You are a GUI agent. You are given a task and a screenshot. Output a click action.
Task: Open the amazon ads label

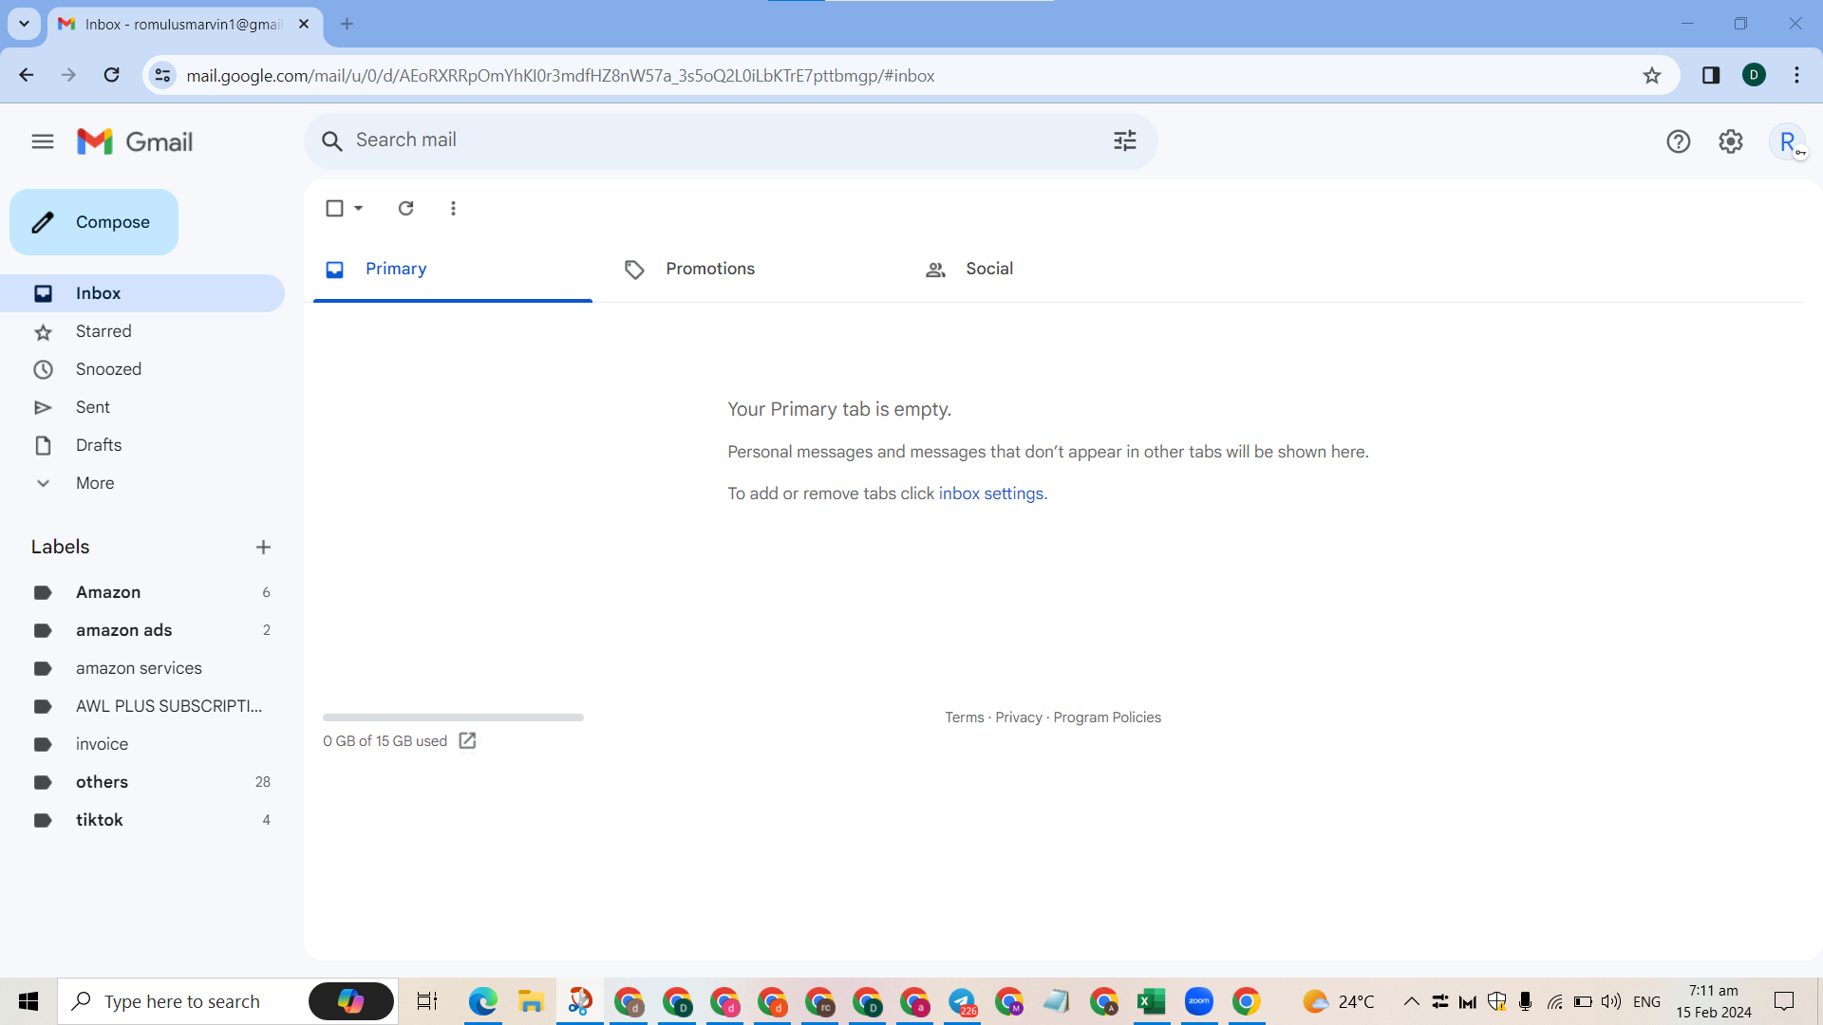(x=142, y=630)
